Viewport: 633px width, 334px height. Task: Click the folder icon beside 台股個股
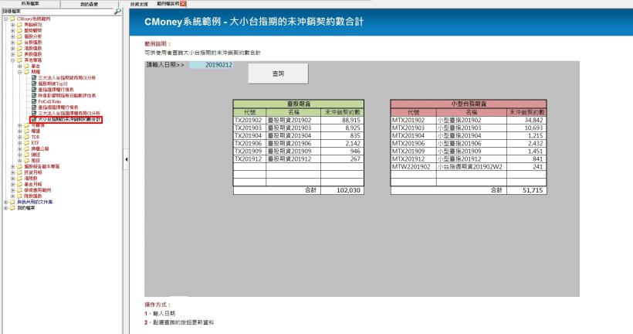point(20,42)
